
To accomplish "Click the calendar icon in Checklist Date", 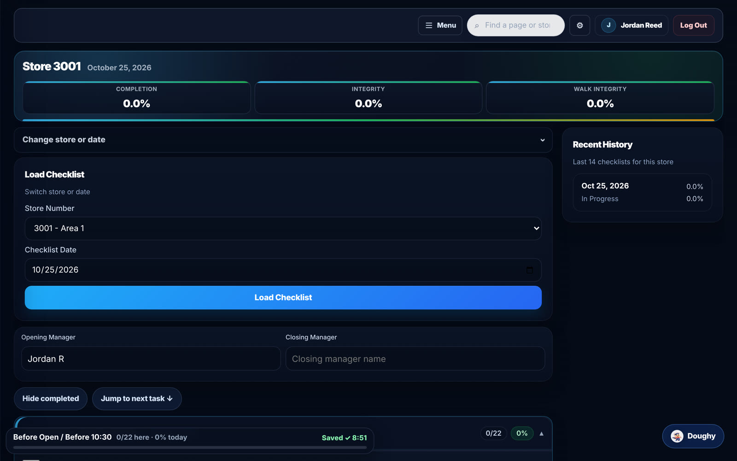I will pyautogui.click(x=529, y=270).
